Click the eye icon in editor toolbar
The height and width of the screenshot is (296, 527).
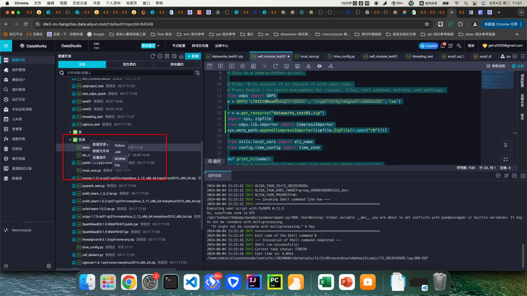pos(319,66)
